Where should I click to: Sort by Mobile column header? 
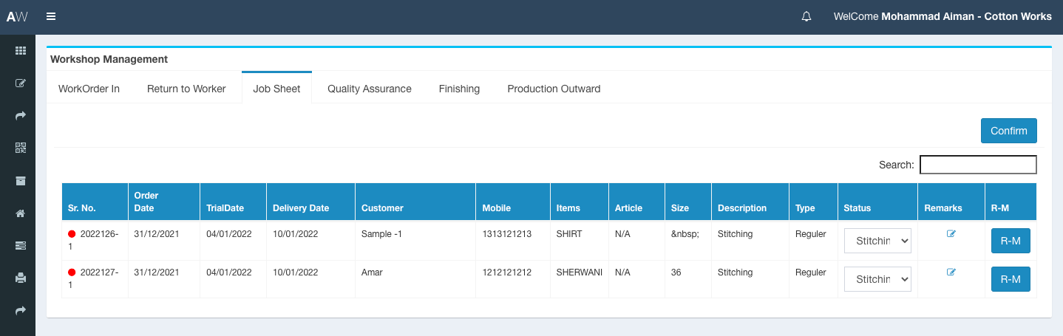(514, 202)
